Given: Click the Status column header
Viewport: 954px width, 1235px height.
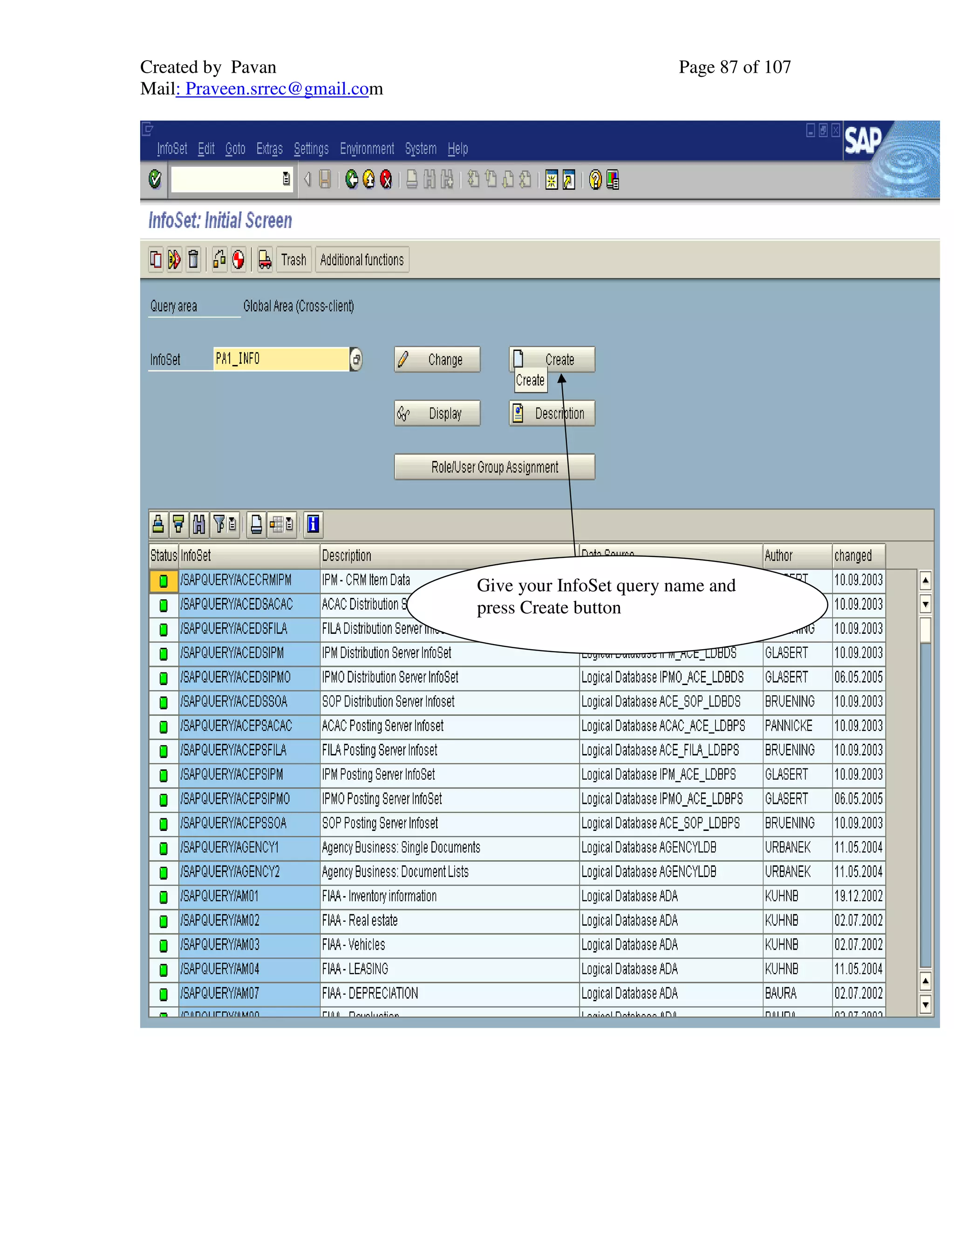Looking at the screenshot, I should pos(164,556).
